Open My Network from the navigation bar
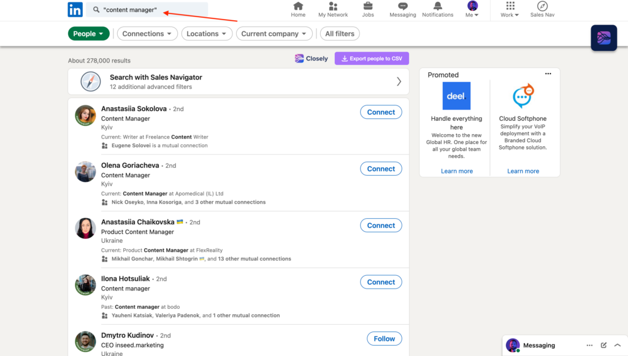The image size is (628, 356). pyautogui.click(x=333, y=9)
